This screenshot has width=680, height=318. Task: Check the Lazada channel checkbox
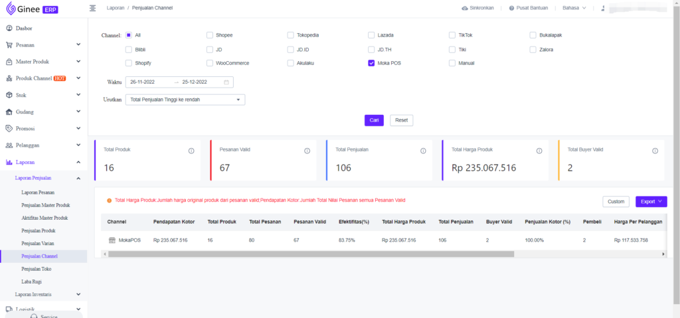[371, 35]
